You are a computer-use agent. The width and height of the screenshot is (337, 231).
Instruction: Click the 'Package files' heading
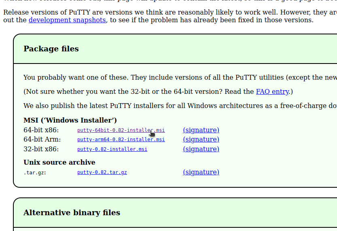tap(51, 49)
